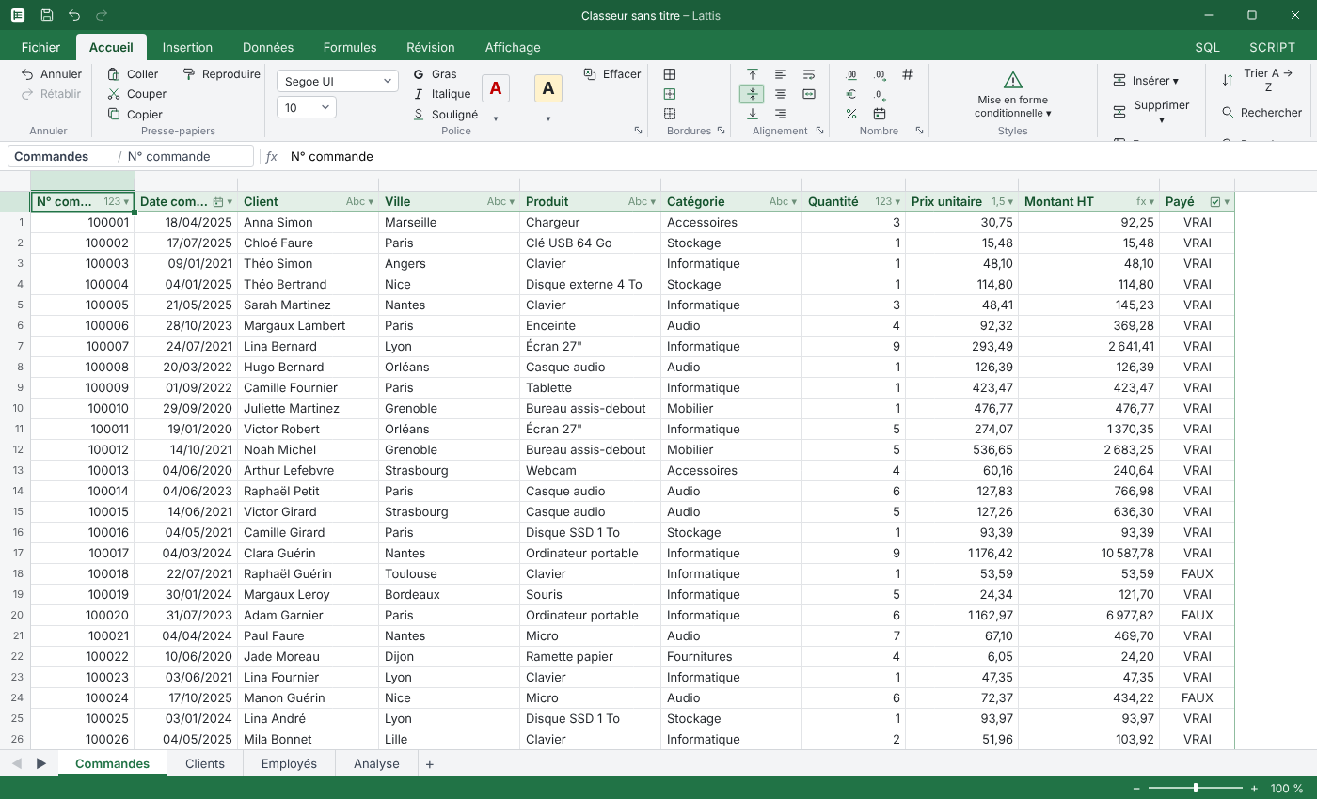Toggle Italique formatting
The height and width of the screenshot is (799, 1317).
(441, 94)
